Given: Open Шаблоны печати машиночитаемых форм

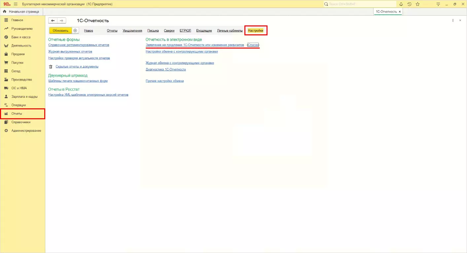Looking at the screenshot, I should click(x=78, y=81).
